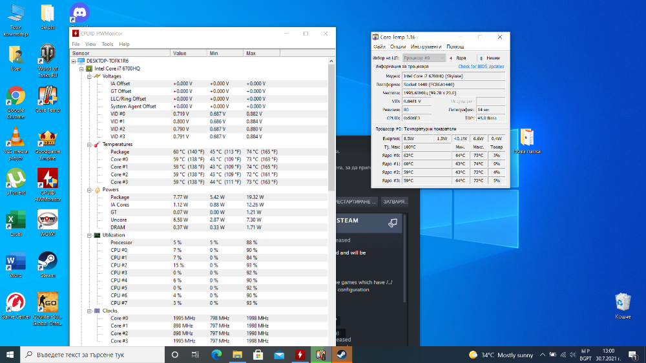Switch to Core Temp via taskbar icon
This screenshot has height=363, width=646.
click(x=321, y=355)
